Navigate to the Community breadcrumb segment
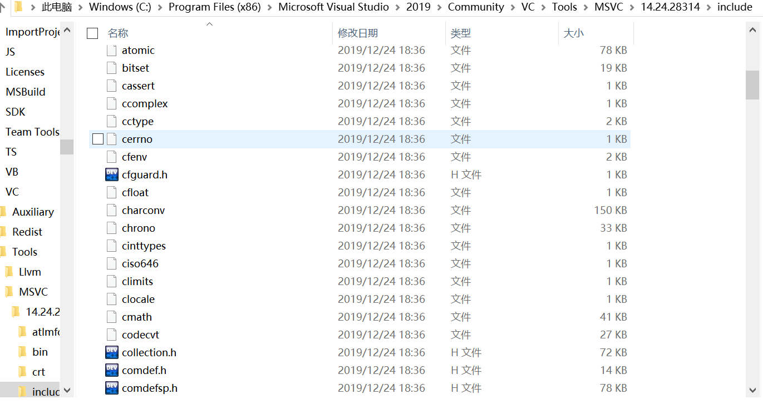The image size is (763, 414). (x=476, y=7)
